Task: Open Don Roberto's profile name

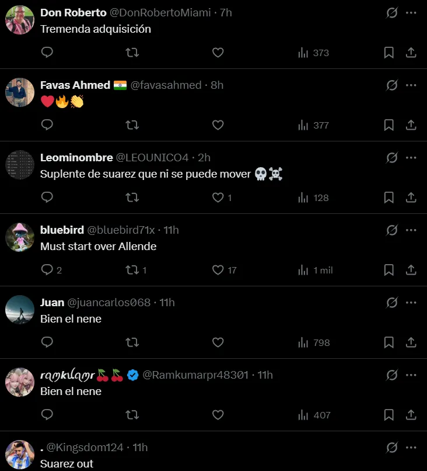Action: click(x=73, y=13)
